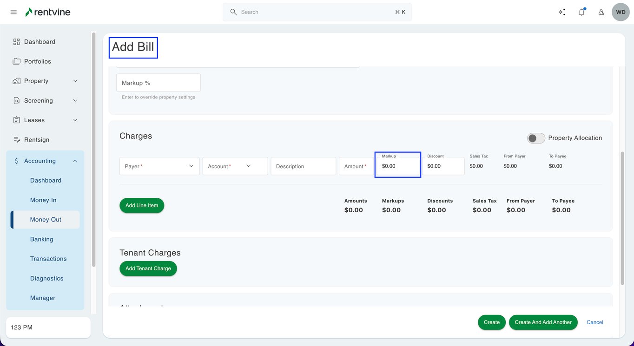
Task: Toggle the Property Allocation switch
Action: [x=536, y=138]
